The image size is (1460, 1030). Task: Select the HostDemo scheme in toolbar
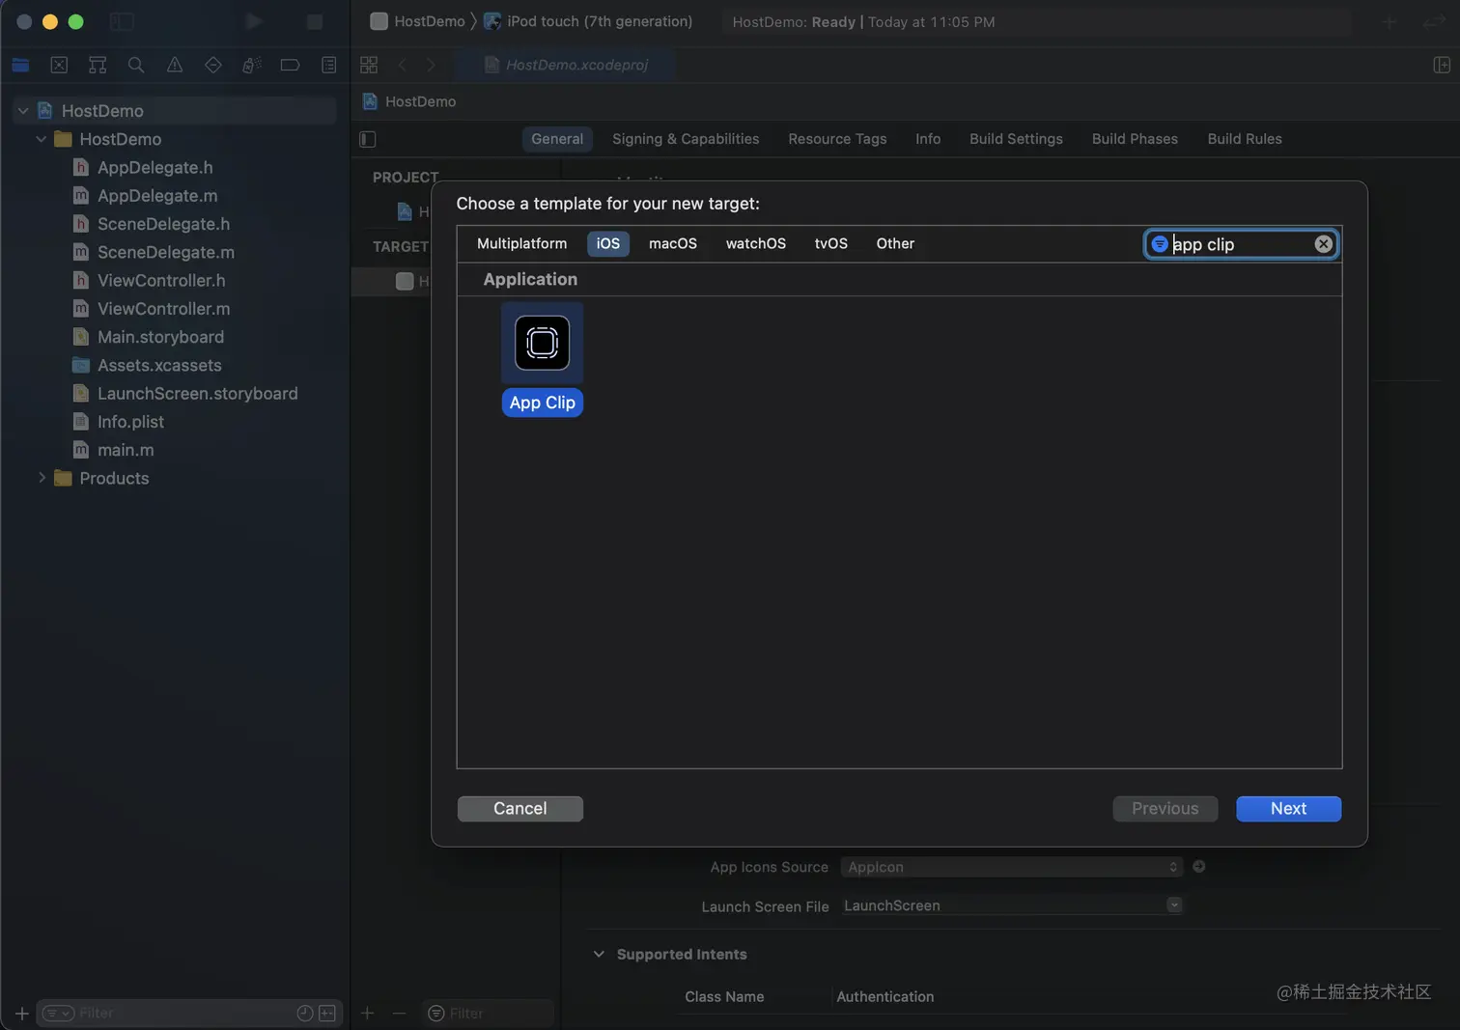(418, 21)
